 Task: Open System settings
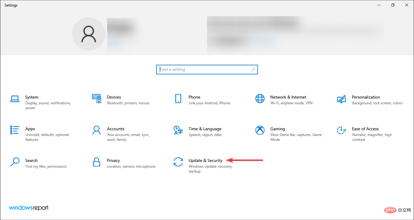[32, 97]
